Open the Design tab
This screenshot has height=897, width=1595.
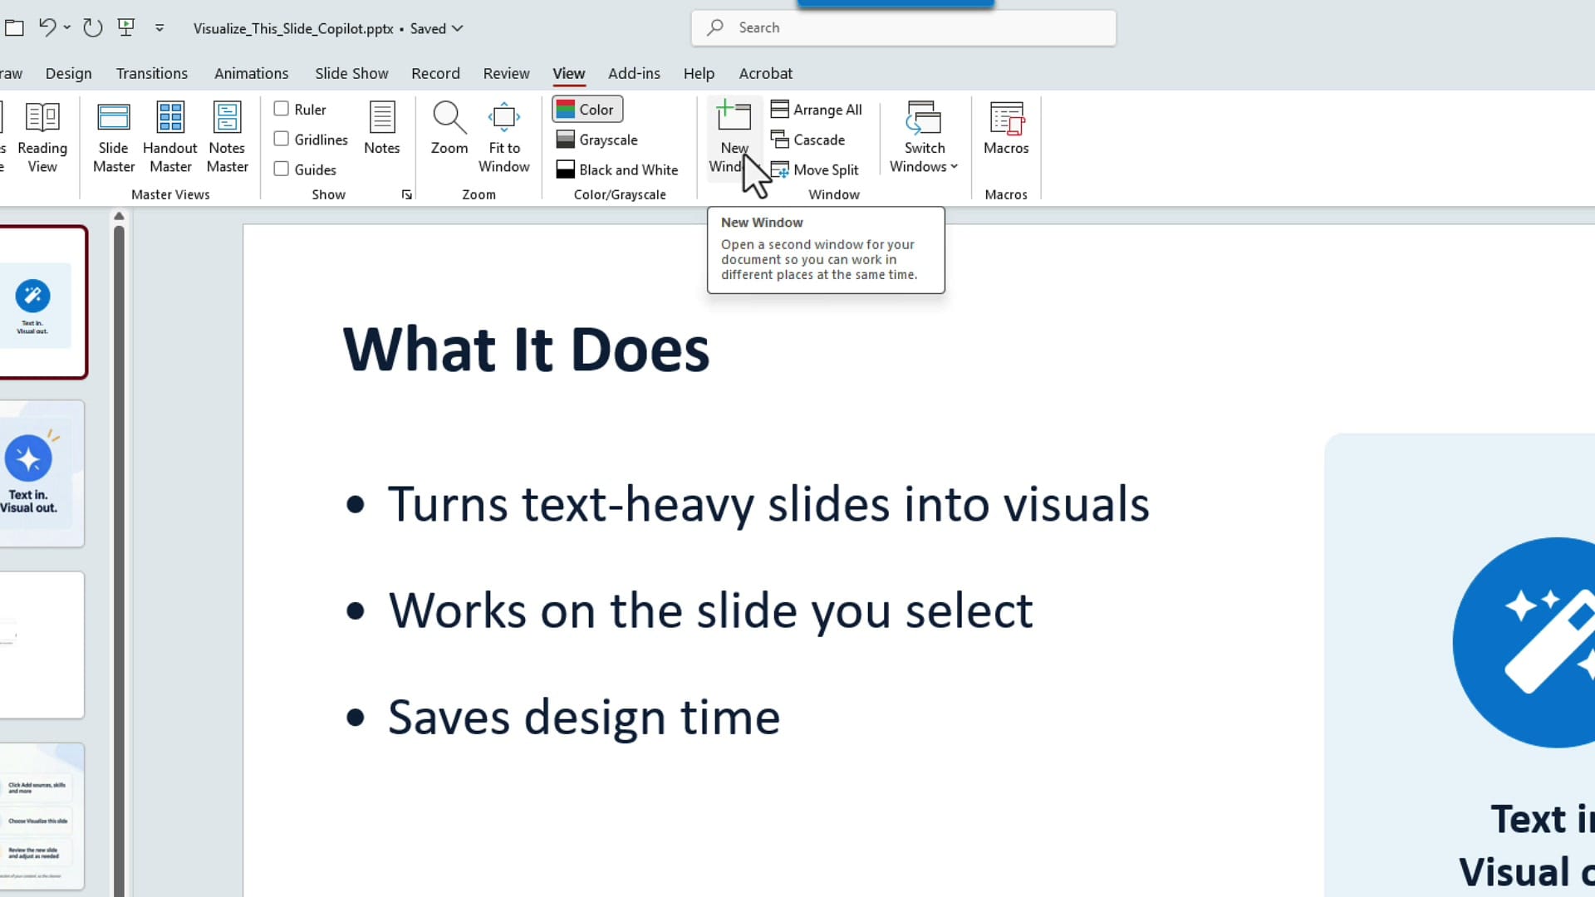click(69, 73)
